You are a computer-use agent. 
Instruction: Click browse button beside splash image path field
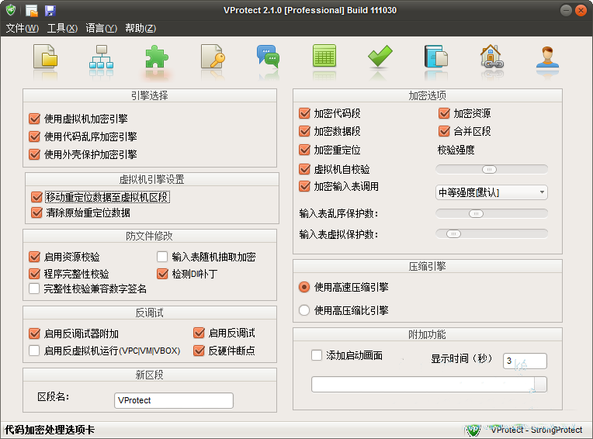[x=540, y=385]
